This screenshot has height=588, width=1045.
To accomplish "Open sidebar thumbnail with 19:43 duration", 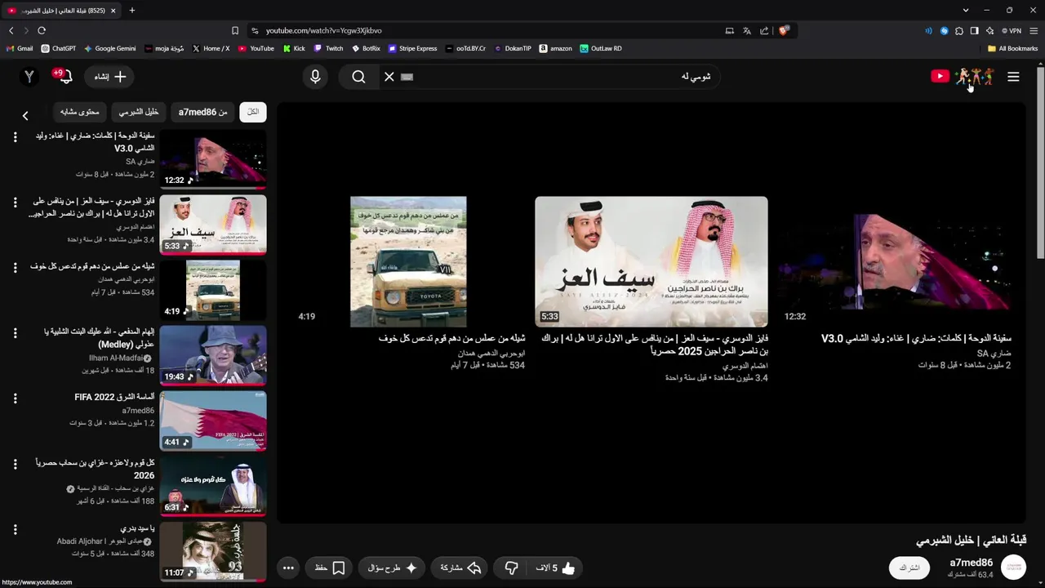I will click(x=213, y=355).
